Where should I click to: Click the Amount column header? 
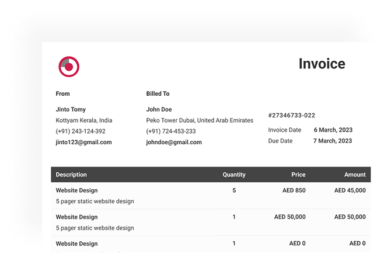coord(355,175)
